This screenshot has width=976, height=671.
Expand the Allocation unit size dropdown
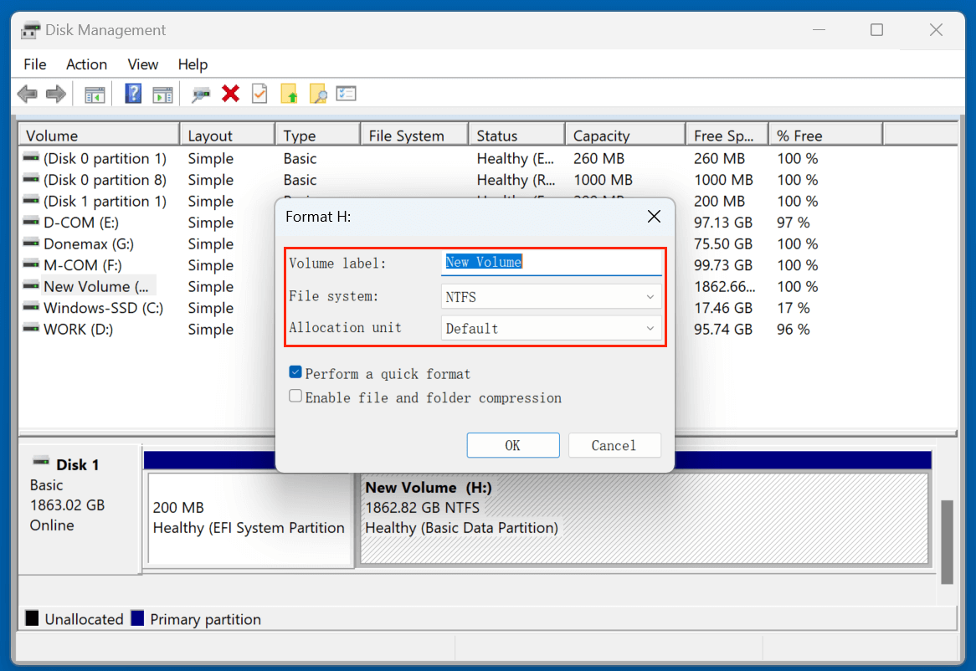(x=551, y=329)
